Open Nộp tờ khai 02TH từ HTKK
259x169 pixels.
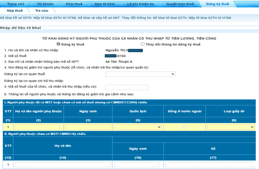pyautogui.click(x=210, y=18)
